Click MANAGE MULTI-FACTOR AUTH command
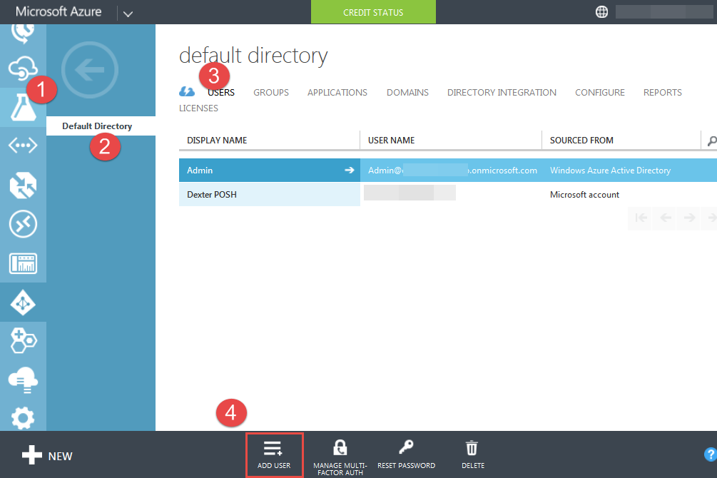The height and width of the screenshot is (478, 717). tap(340, 457)
